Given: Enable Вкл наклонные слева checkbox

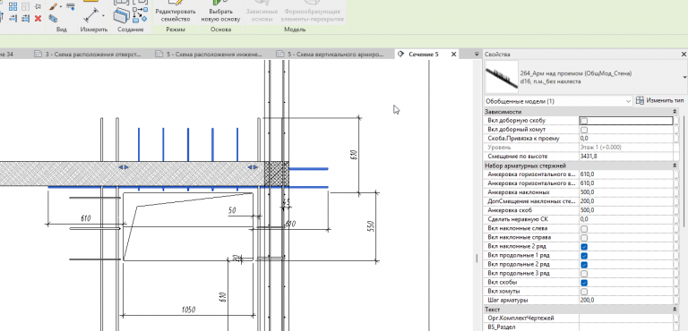Looking at the screenshot, I should point(583,228).
